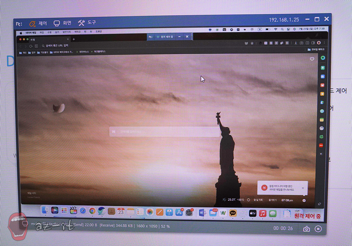Open the Apple TV app in the Dock
Image resolution: width=352 pixels, height=246 pixels.
point(253,213)
